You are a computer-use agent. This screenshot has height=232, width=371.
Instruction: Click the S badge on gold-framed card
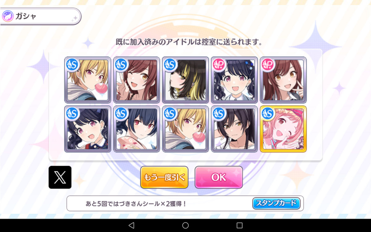267,113
